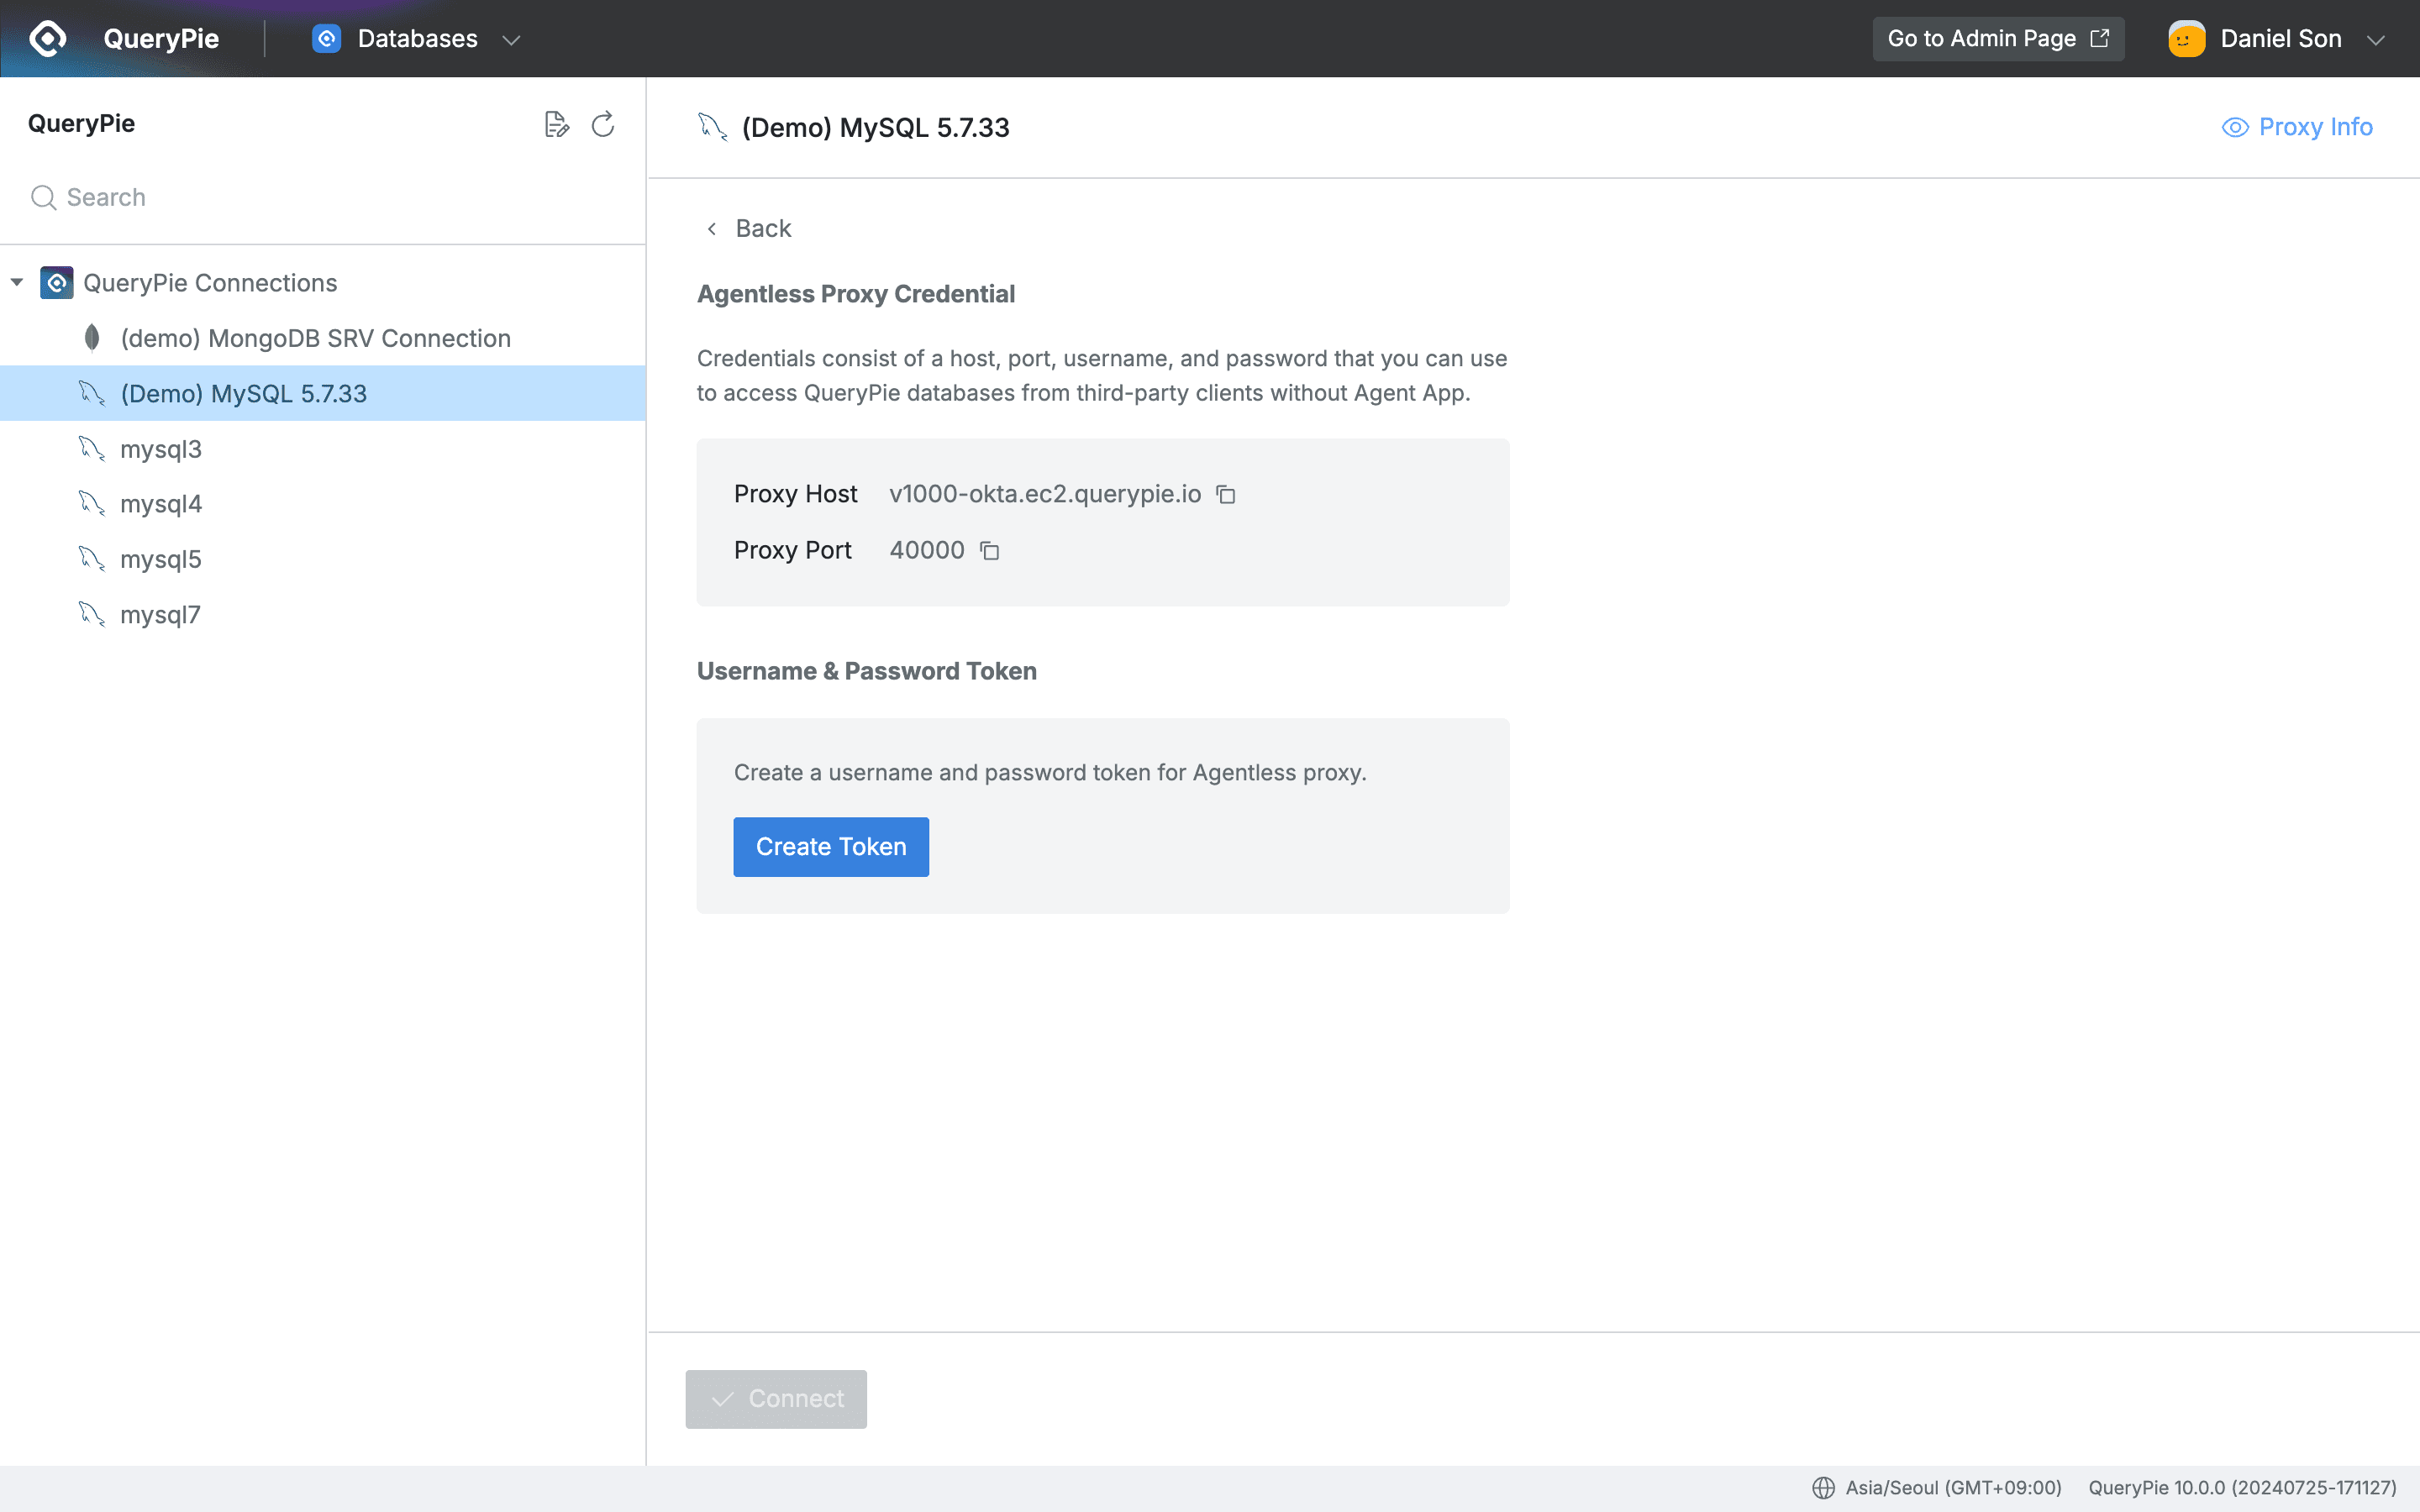Select the mysql5 connection
The height and width of the screenshot is (1512, 2420).
pos(160,559)
